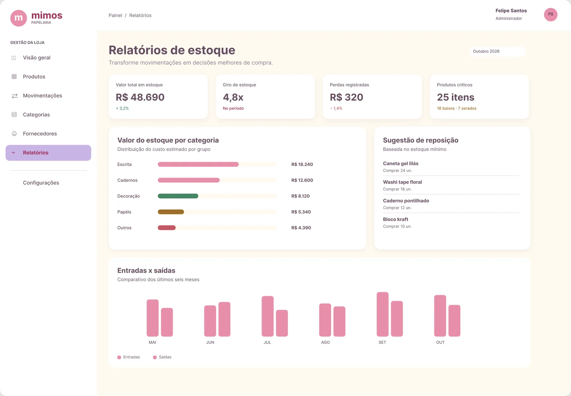Click the green Decoração bar

click(x=178, y=196)
